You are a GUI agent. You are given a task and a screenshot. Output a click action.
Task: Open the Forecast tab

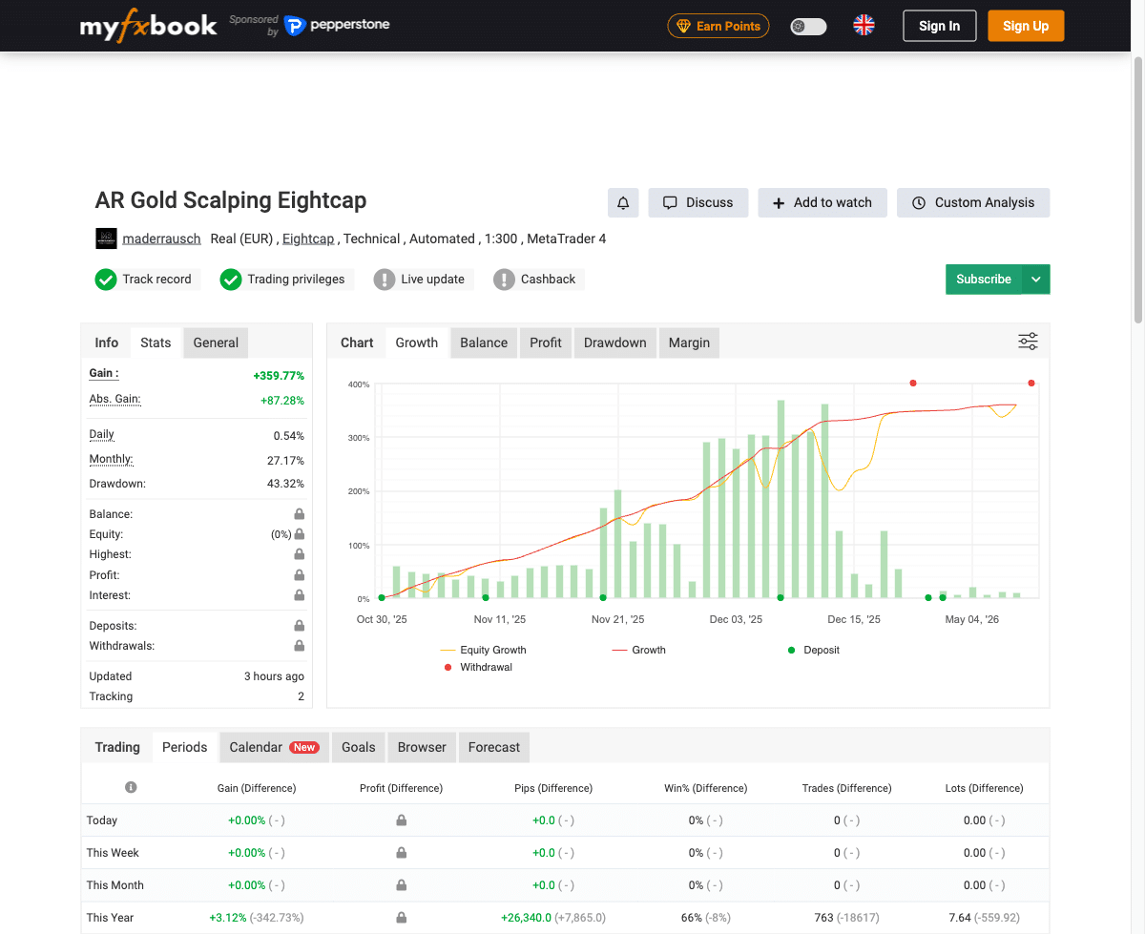click(x=494, y=747)
